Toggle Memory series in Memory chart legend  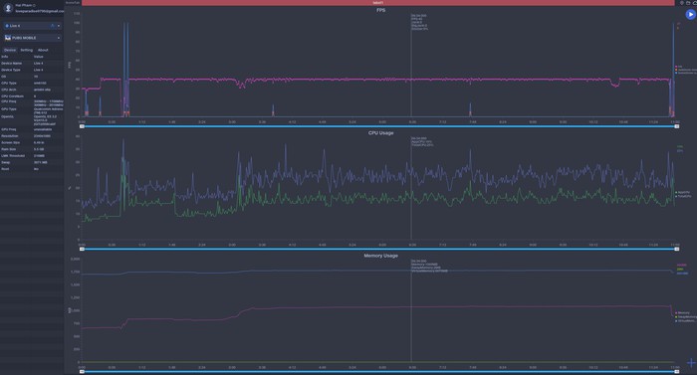tap(683, 312)
